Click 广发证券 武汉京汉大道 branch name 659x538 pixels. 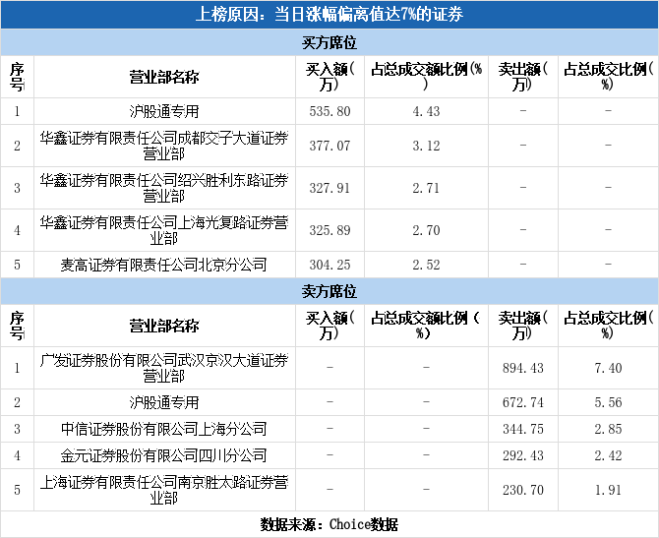pos(164,368)
